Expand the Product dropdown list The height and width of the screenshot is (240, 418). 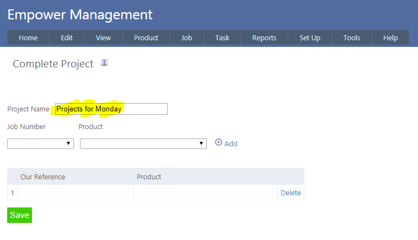pyautogui.click(x=143, y=143)
